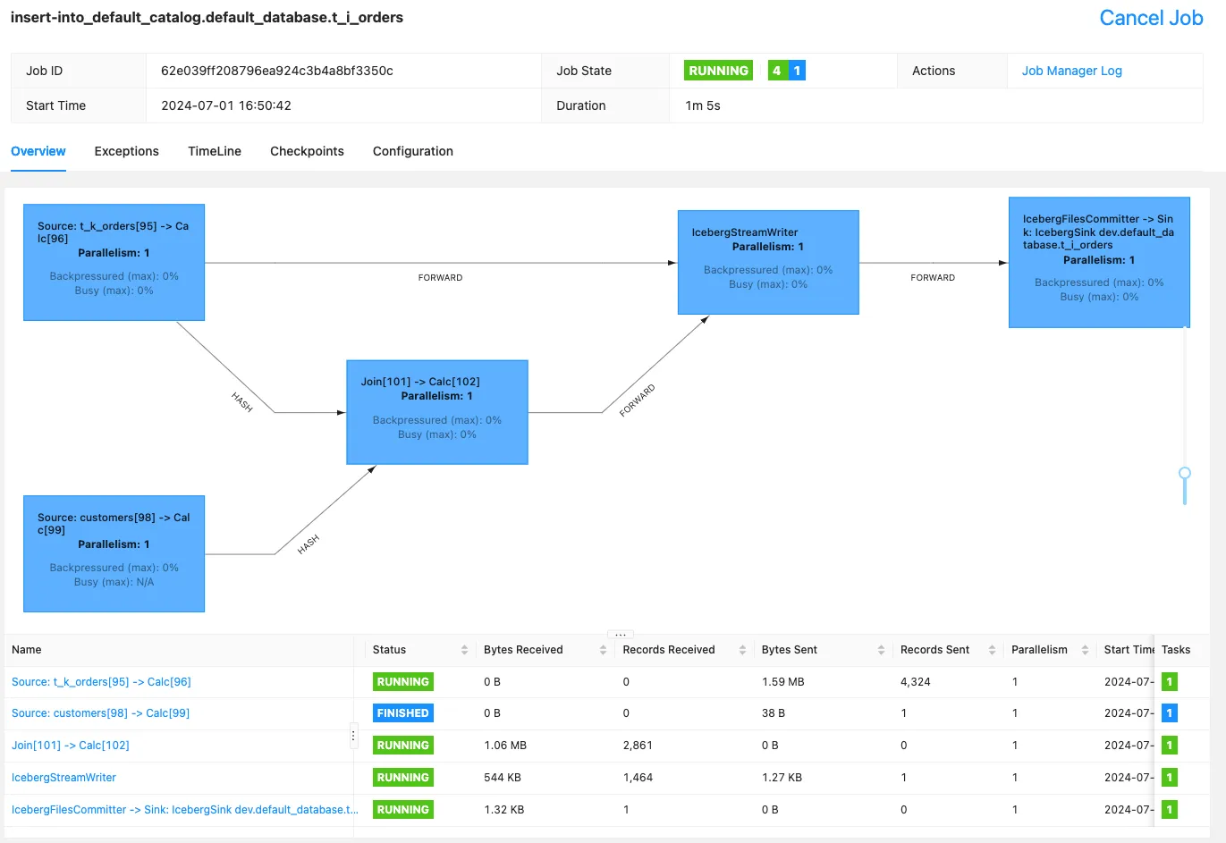Open the Exceptions tab
Viewport: 1226px width, 843px height.
click(x=126, y=151)
